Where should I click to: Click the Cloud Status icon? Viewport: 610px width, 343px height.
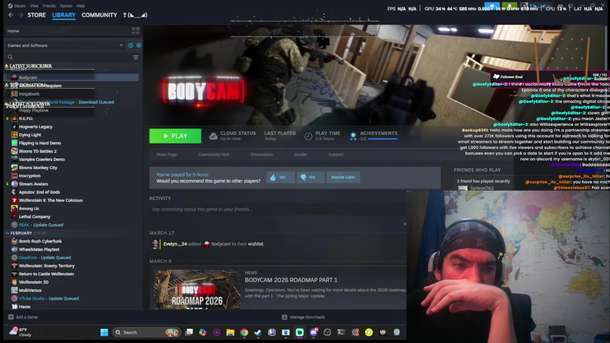click(213, 136)
